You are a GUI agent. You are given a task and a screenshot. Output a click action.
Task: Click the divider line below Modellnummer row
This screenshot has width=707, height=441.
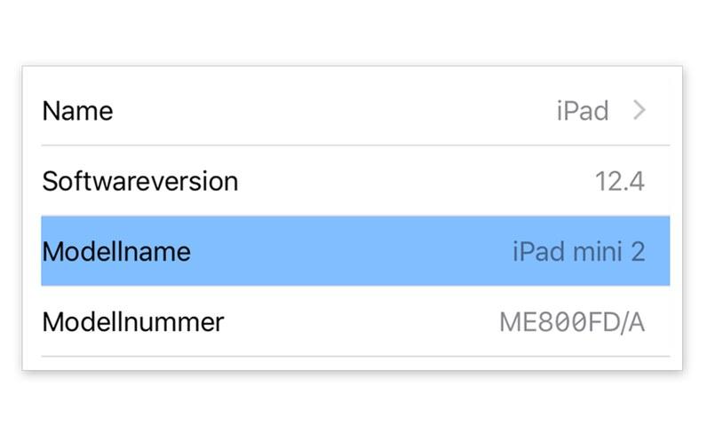(x=355, y=356)
